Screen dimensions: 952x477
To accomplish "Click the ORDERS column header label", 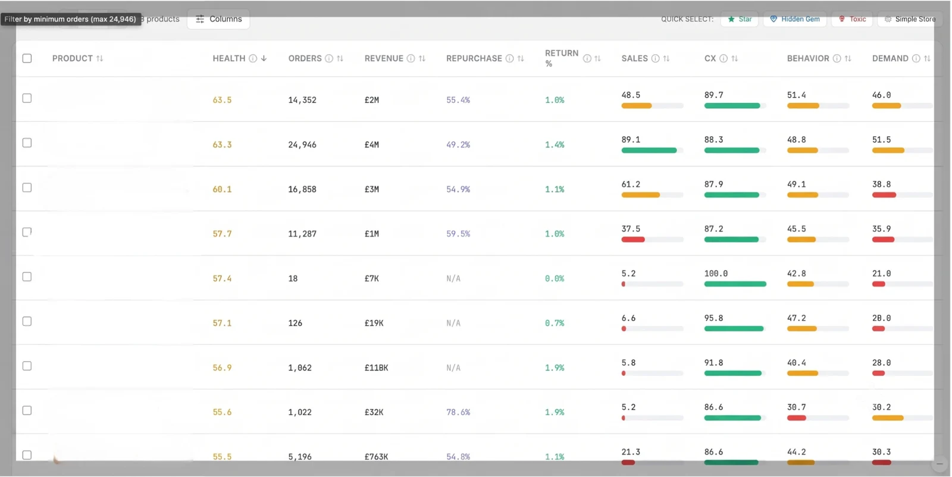I will 305,58.
